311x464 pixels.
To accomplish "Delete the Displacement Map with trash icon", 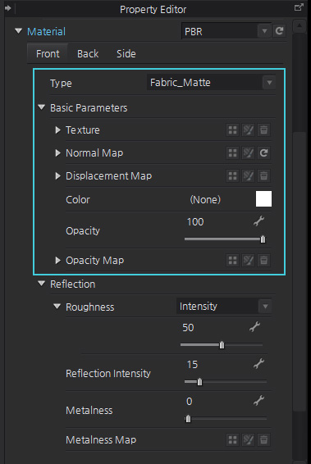I will [263, 175].
